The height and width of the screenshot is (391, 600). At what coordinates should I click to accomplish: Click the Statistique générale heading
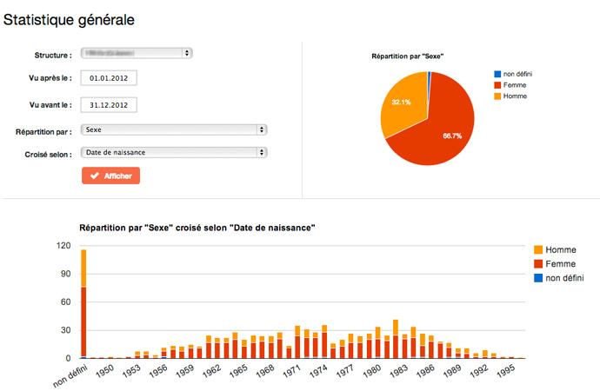click(69, 18)
